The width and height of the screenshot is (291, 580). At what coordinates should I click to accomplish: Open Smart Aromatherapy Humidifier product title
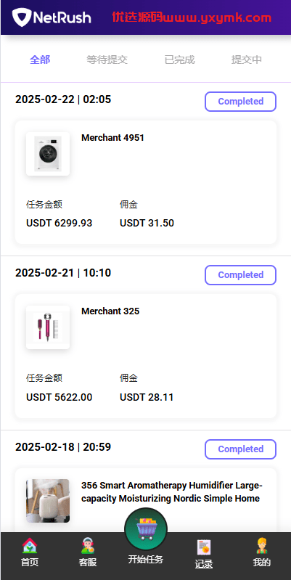point(172,492)
